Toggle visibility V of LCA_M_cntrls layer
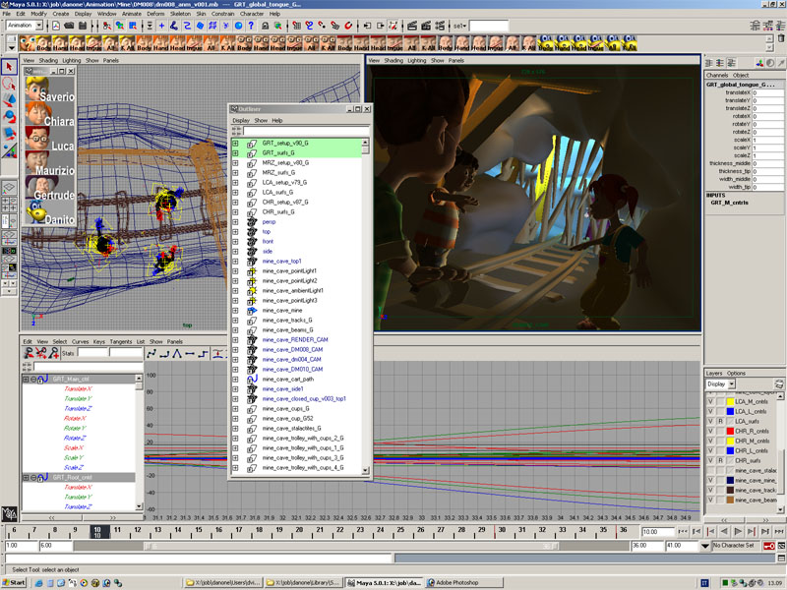Screen dimensions: 787x590 point(710,402)
